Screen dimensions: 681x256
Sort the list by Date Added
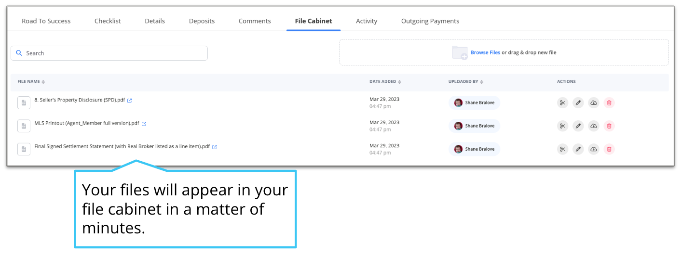[385, 82]
